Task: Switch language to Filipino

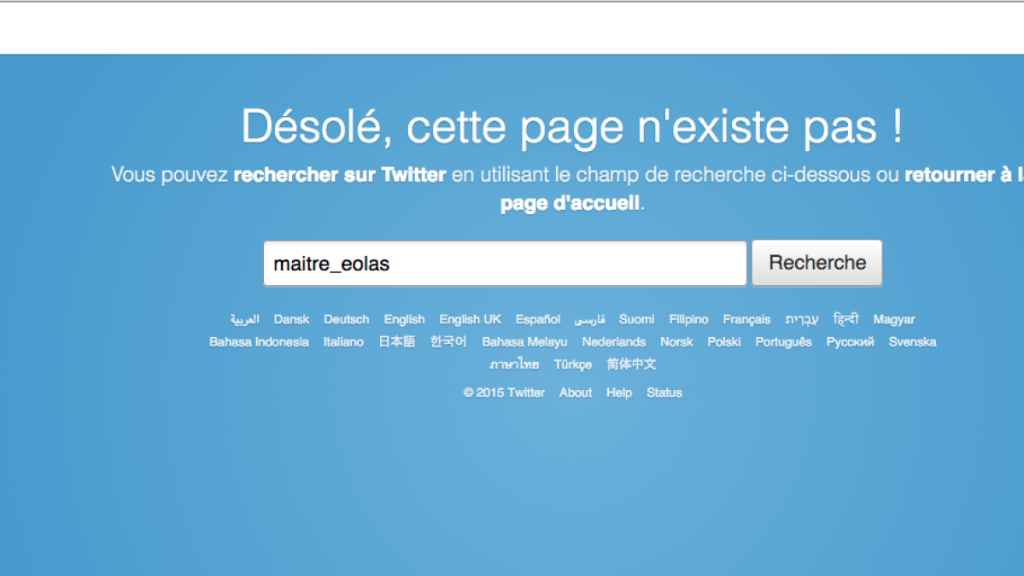Action: (x=688, y=320)
